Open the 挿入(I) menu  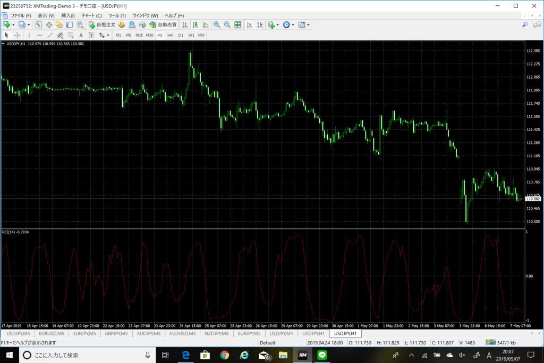pyautogui.click(x=68, y=15)
